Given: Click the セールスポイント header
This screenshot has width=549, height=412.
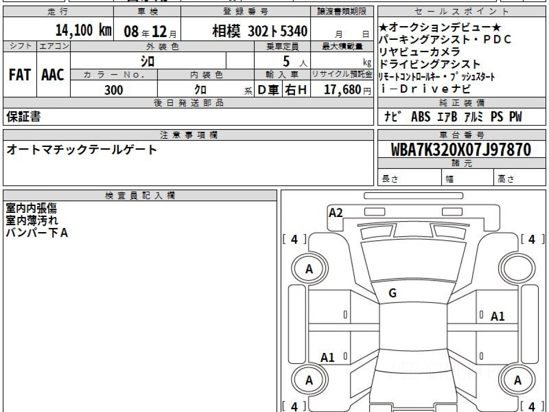Looking at the screenshot, I should (461, 12).
